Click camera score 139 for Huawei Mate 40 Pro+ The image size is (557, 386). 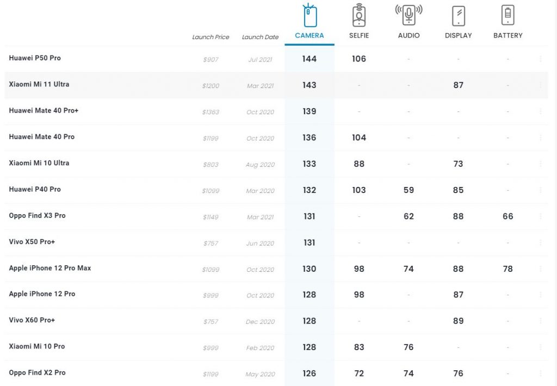pos(309,111)
